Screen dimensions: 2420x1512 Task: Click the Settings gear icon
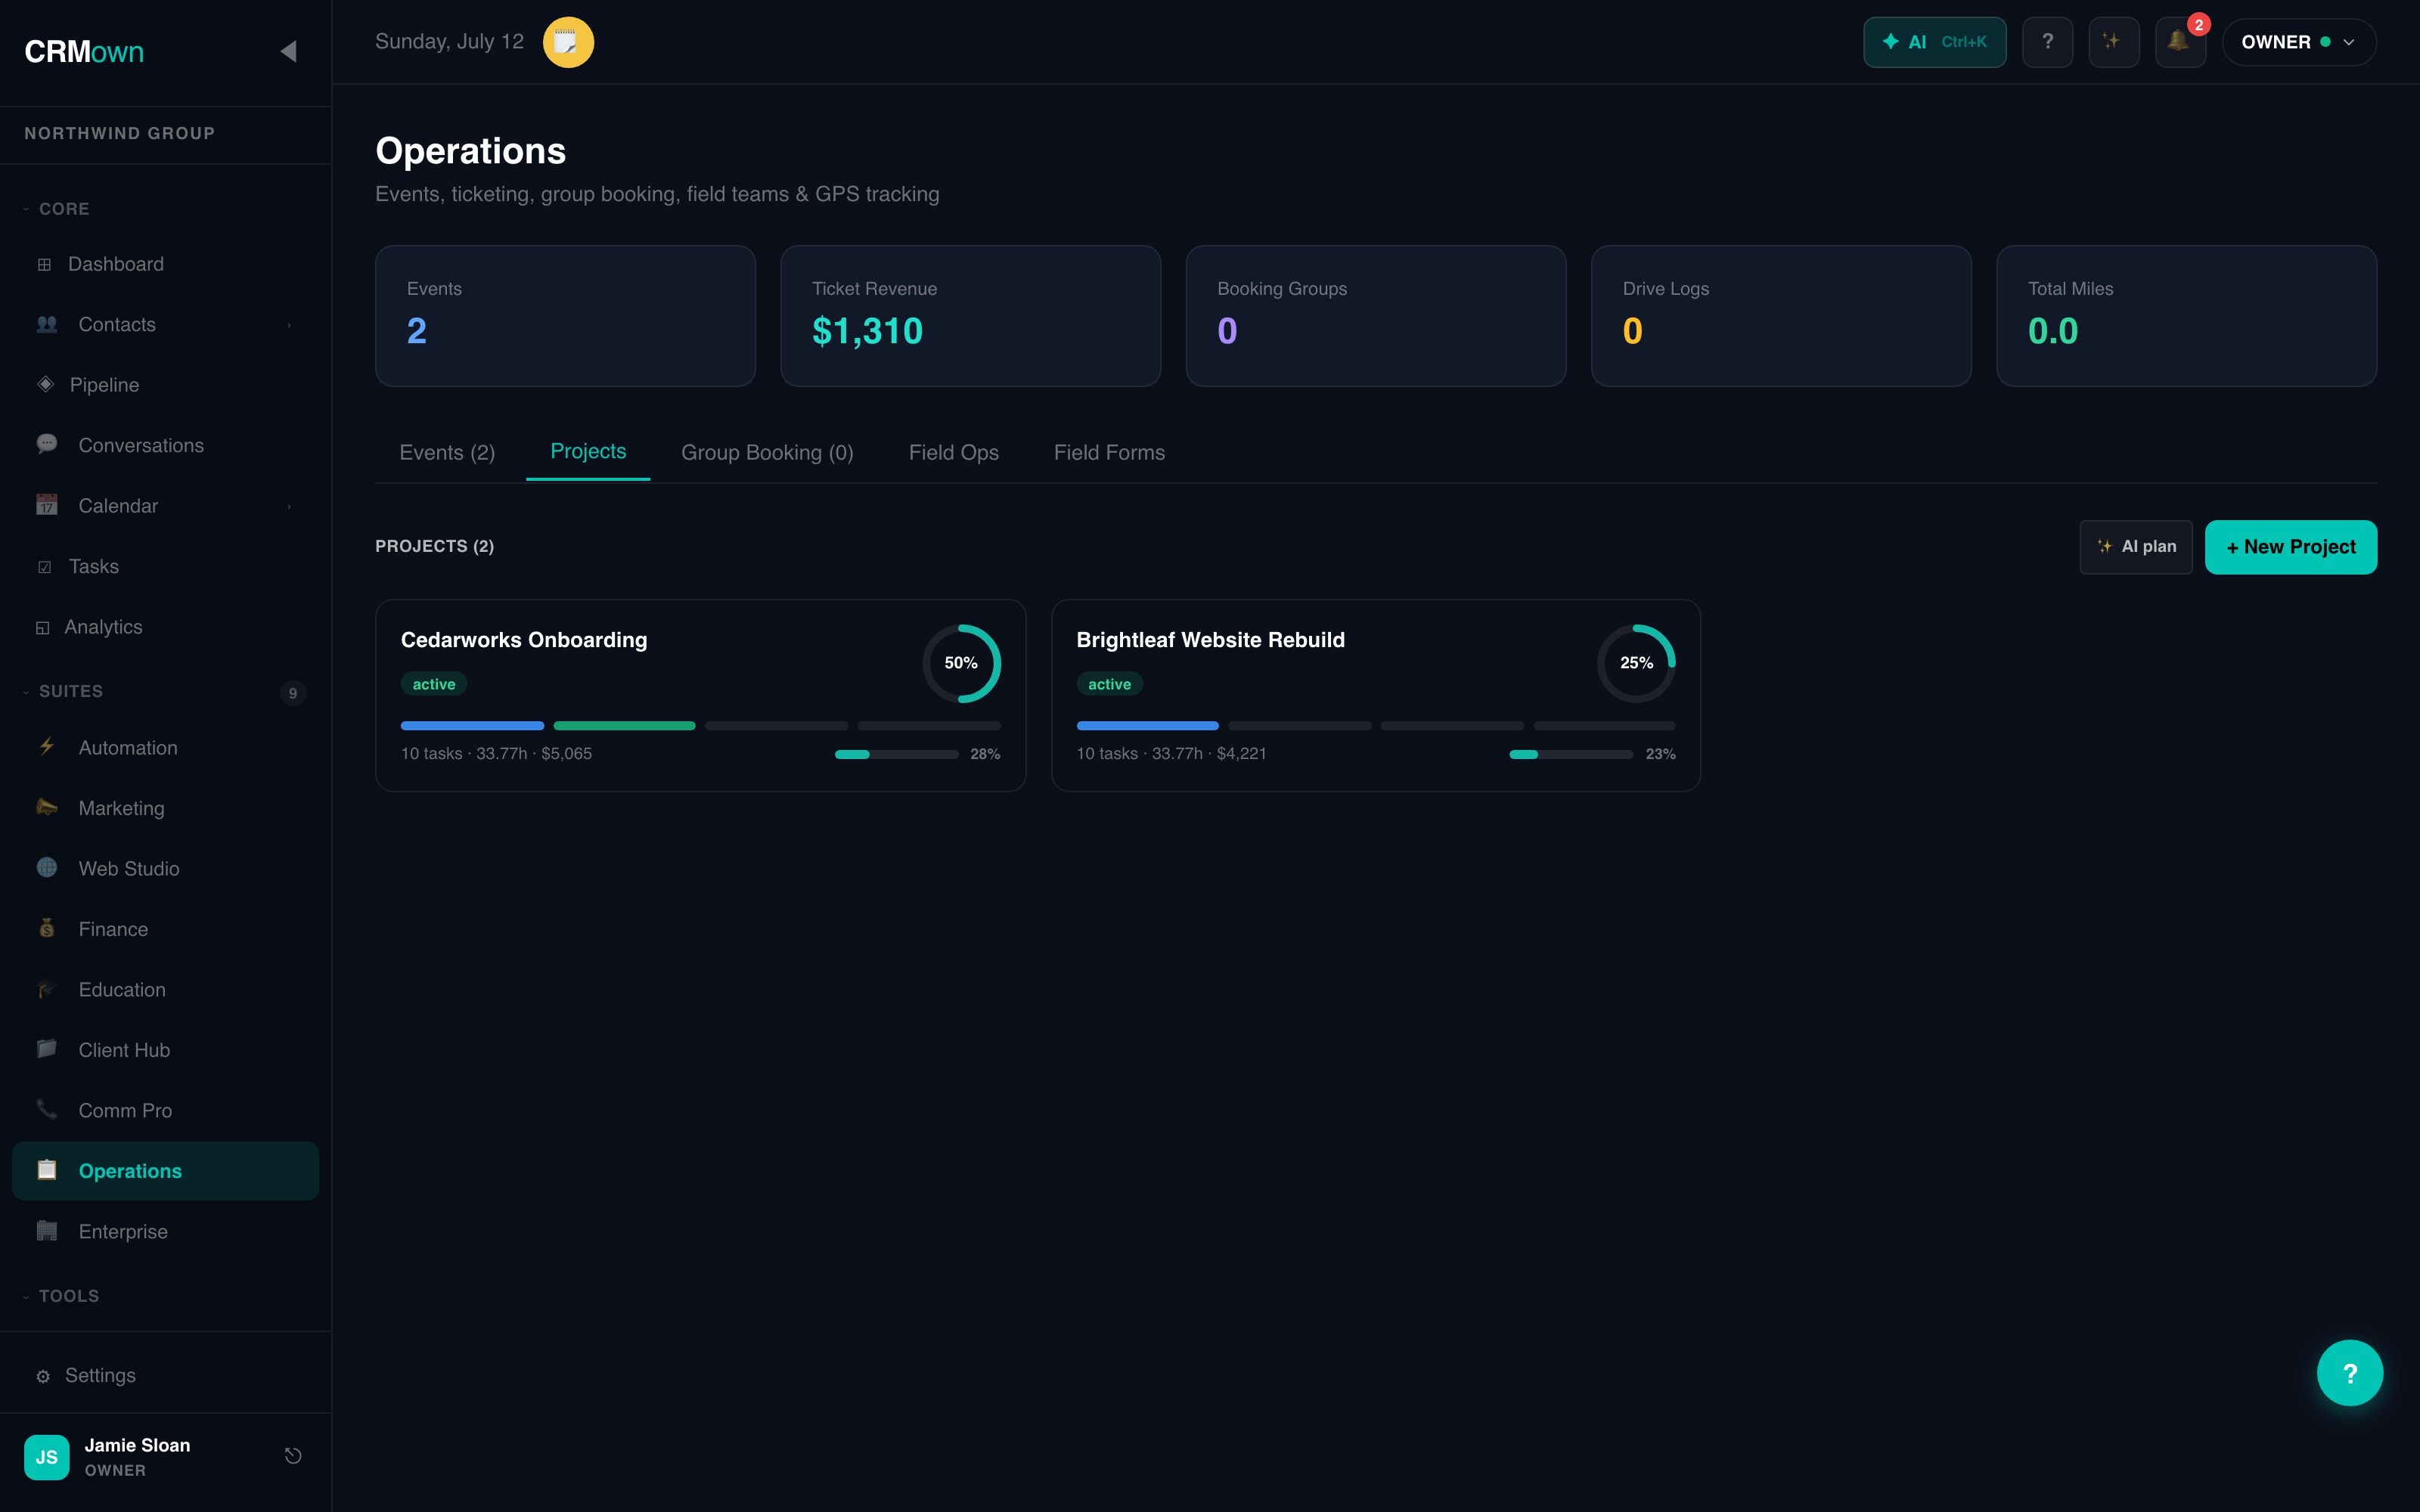(43, 1376)
